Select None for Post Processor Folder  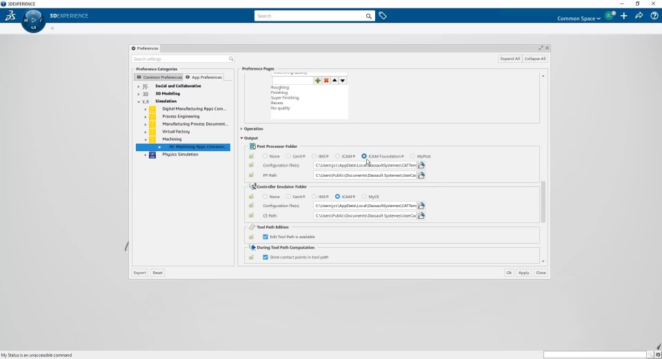tap(265, 157)
